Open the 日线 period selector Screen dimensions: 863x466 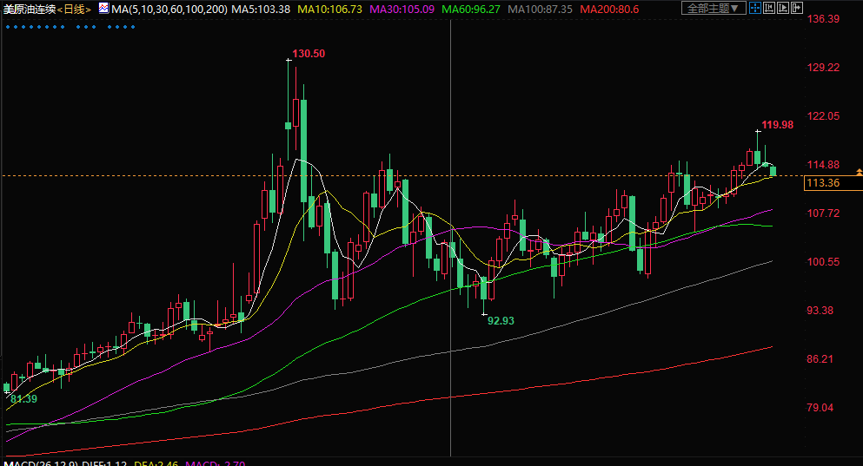(x=76, y=9)
